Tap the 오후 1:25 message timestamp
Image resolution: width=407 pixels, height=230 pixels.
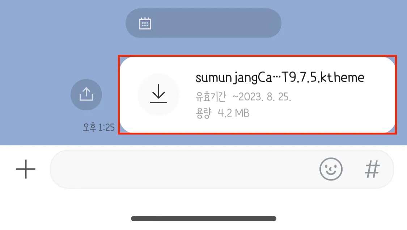click(x=99, y=127)
